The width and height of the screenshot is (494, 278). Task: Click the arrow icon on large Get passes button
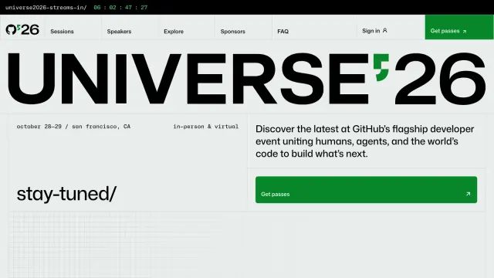[469, 194]
